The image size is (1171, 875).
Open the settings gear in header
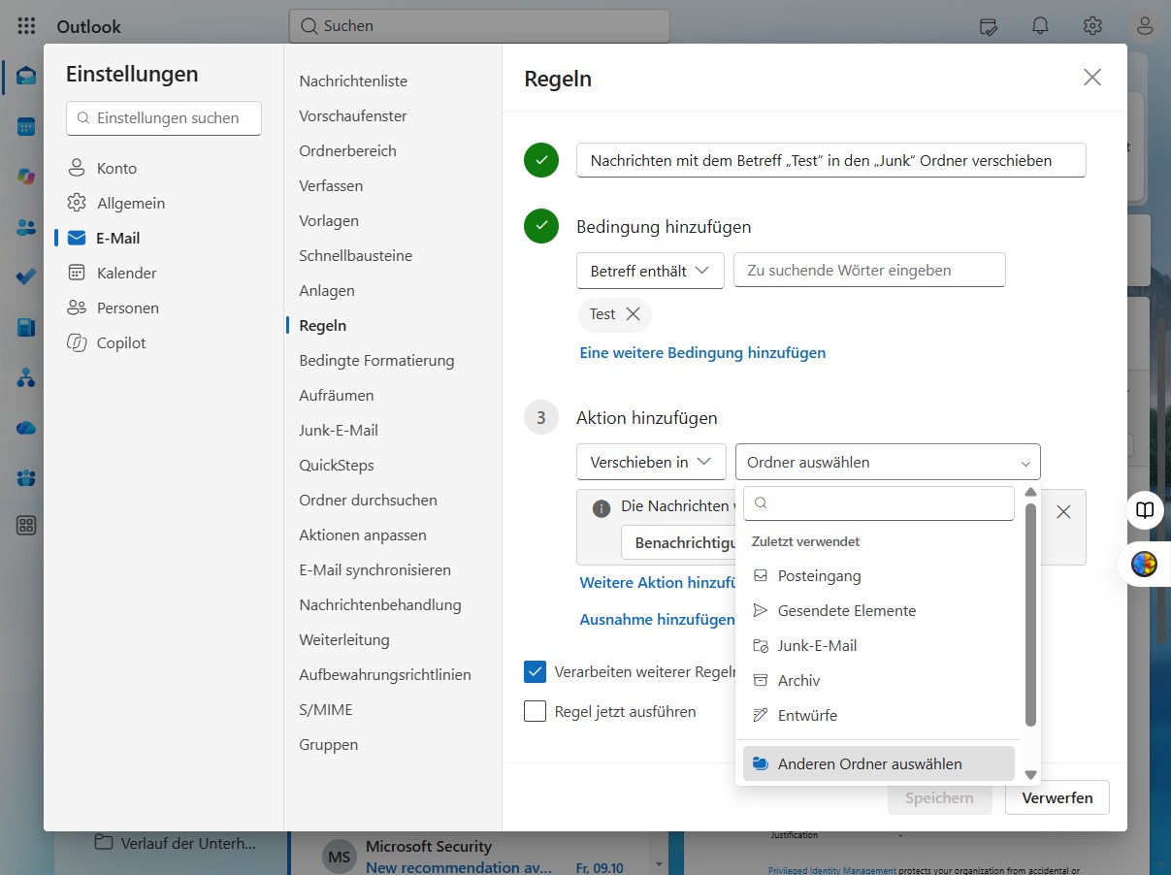(x=1092, y=26)
